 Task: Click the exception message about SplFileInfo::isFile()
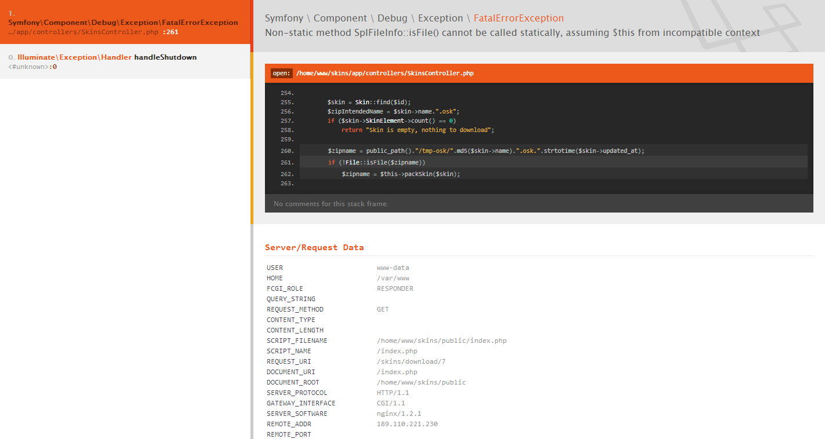click(513, 33)
